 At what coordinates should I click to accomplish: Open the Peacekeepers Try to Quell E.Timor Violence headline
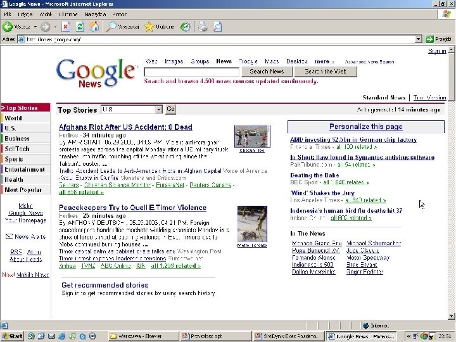point(132,208)
